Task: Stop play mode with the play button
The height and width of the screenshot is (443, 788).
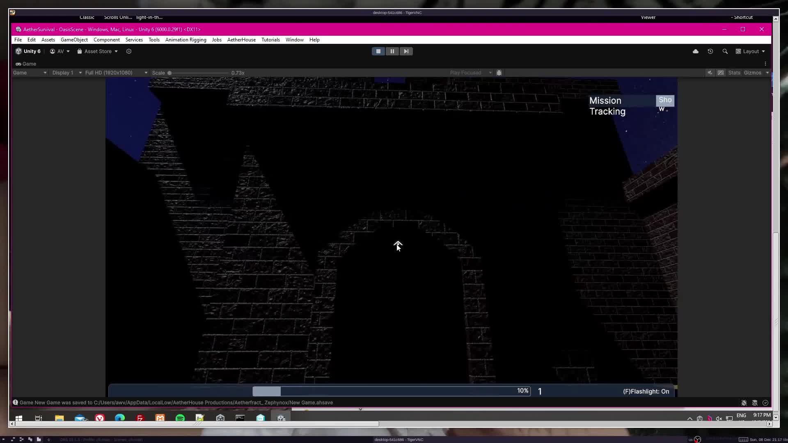Action: pyautogui.click(x=378, y=51)
